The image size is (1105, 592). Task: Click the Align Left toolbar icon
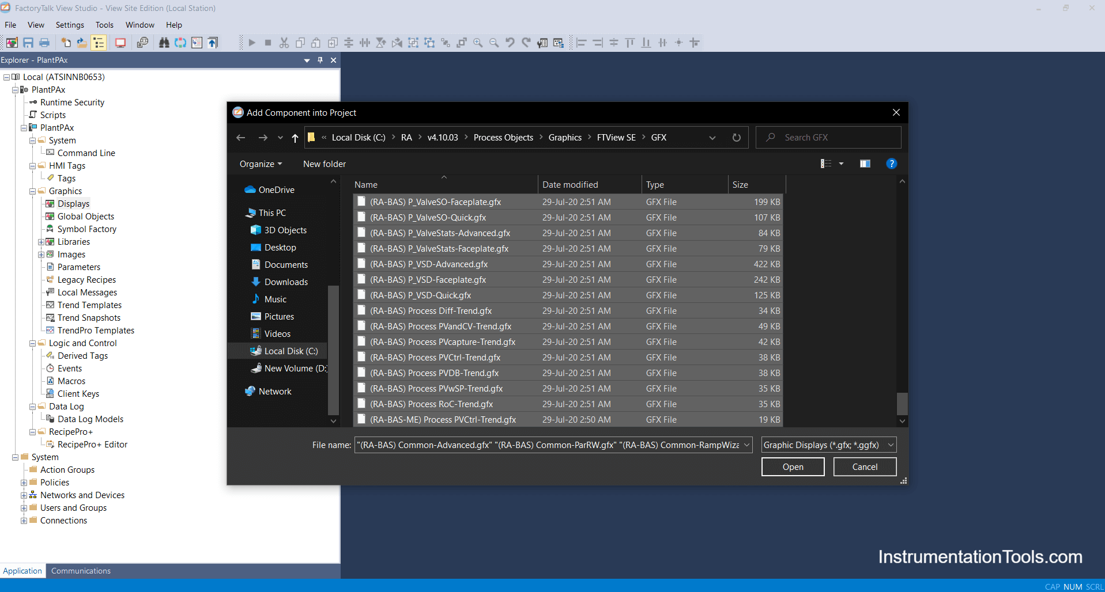coord(582,43)
